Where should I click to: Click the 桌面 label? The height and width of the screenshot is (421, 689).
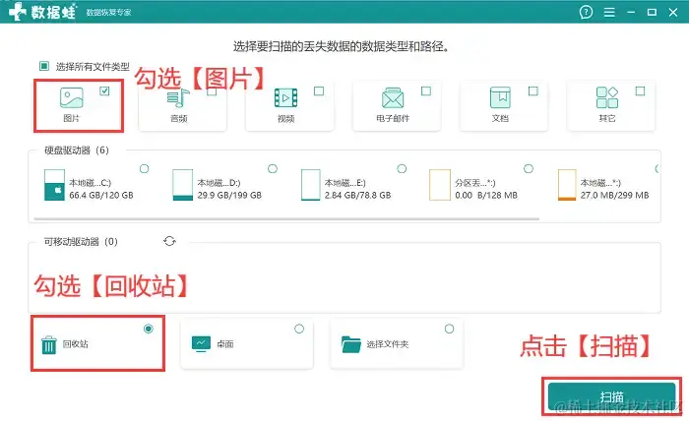225,344
